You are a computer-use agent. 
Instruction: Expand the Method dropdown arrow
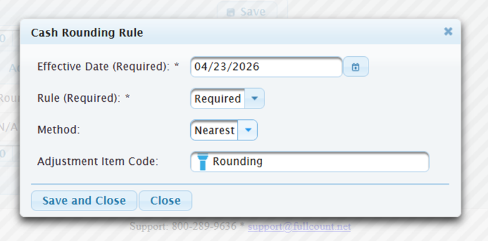pyautogui.click(x=248, y=130)
